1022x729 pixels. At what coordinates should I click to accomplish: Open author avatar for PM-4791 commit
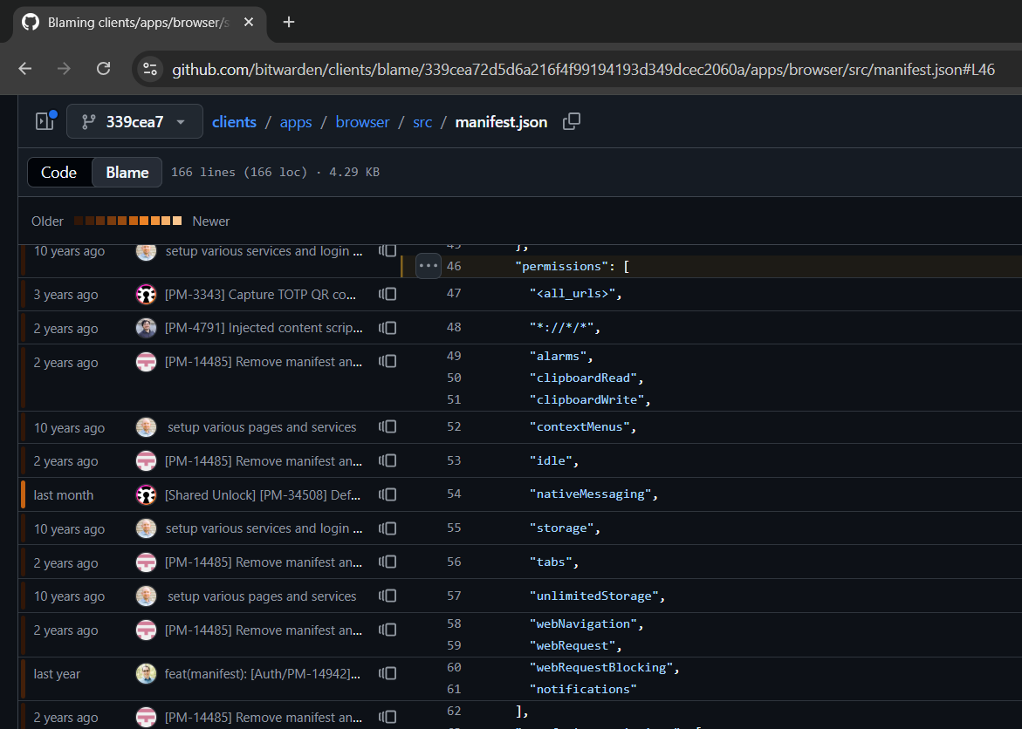146,328
